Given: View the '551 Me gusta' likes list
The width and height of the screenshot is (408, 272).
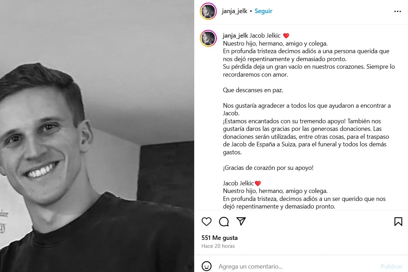Looking at the screenshot, I should 219,237.
